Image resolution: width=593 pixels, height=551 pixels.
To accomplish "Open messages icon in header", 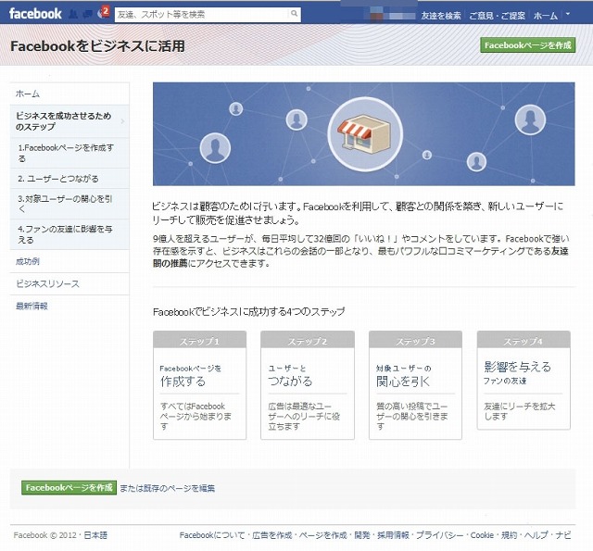I will (87, 15).
